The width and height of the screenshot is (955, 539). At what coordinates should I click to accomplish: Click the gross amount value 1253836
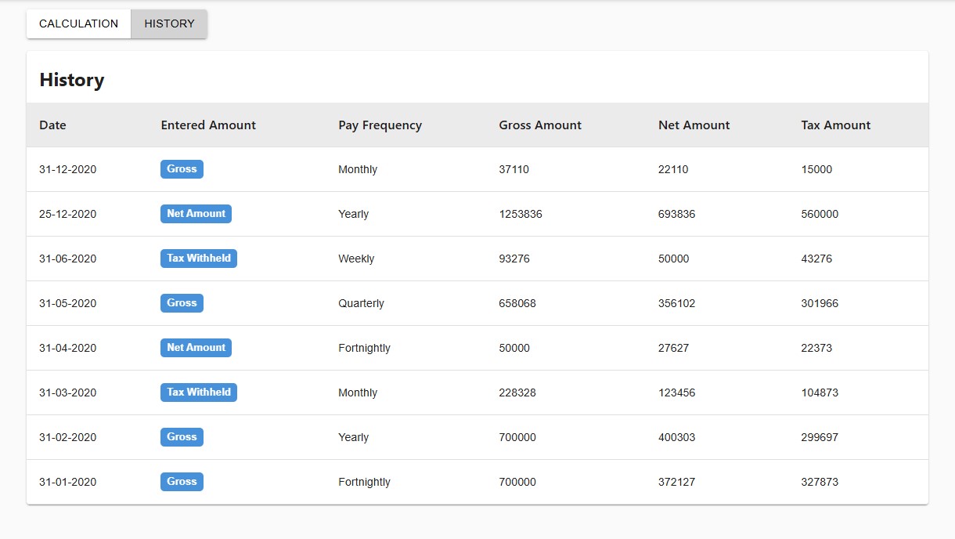[521, 215]
